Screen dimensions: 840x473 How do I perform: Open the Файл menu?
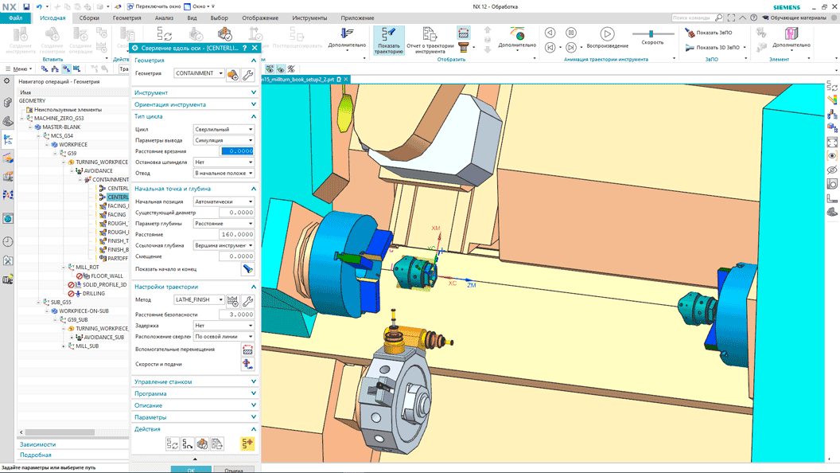(16, 18)
